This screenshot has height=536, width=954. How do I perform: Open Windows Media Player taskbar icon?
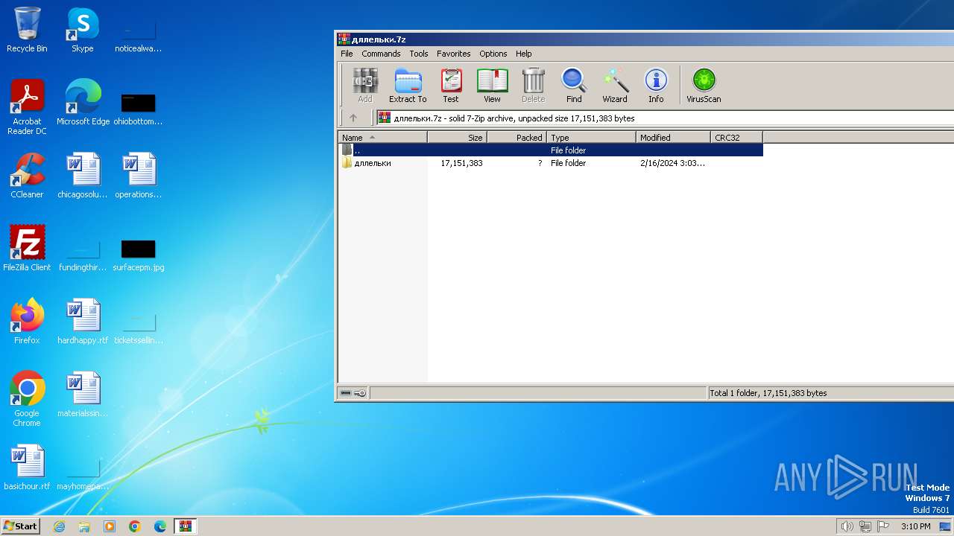click(x=110, y=526)
